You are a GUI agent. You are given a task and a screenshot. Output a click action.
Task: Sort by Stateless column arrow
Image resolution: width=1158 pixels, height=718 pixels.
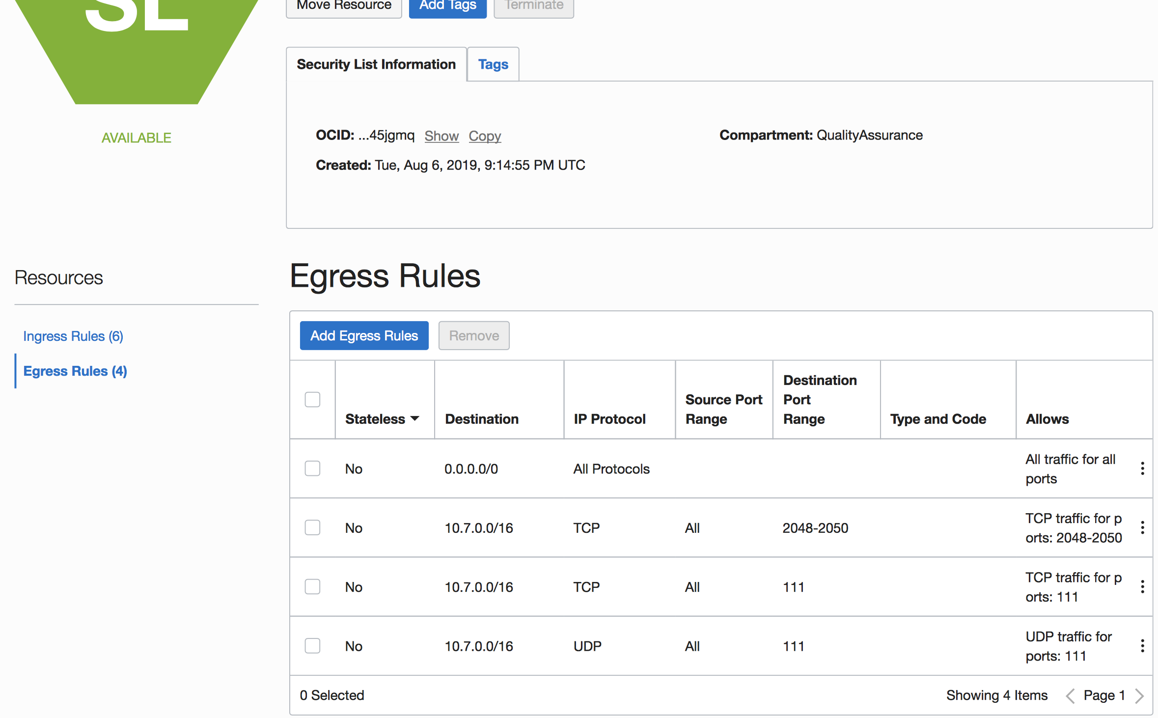415,418
